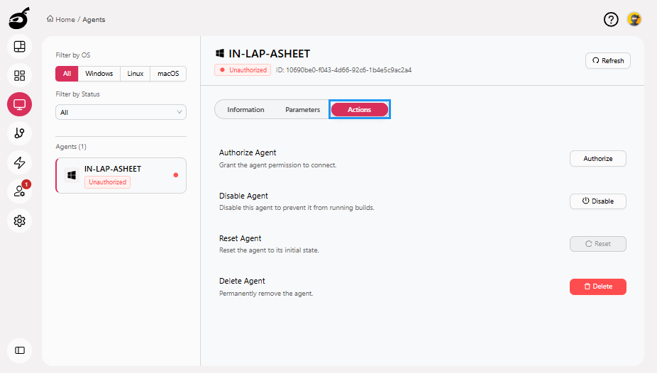Viewport: 657px width, 373px height.
Task: Open the help question mark icon
Action: coord(611,19)
